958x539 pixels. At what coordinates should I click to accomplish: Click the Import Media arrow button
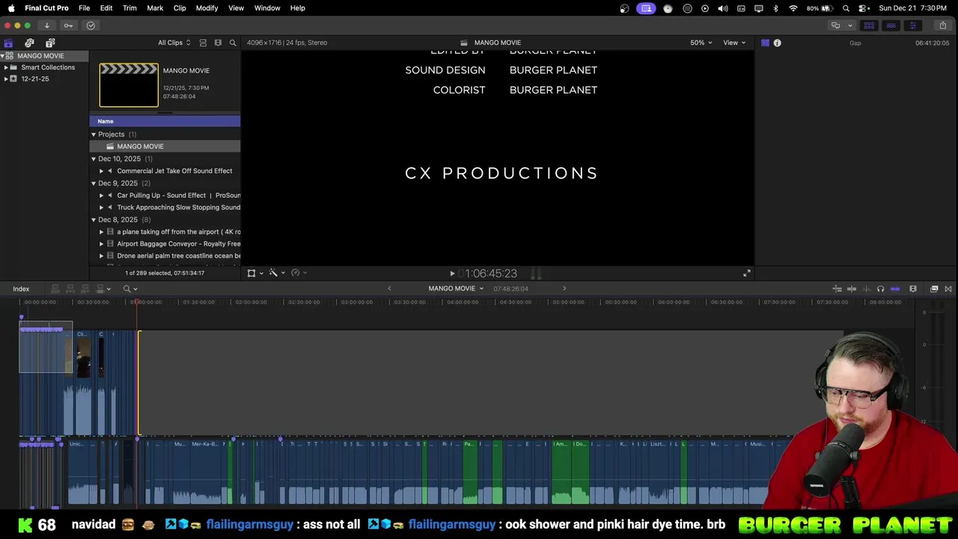pyautogui.click(x=46, y=25)
